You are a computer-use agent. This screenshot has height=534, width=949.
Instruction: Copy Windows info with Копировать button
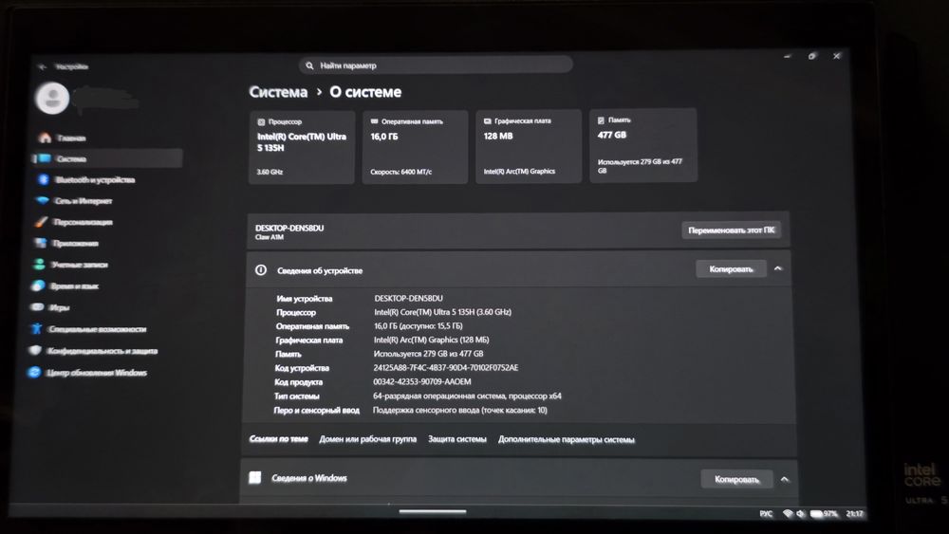736,479
